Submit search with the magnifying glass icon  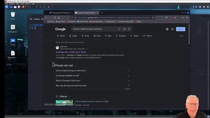click(129, 29)
